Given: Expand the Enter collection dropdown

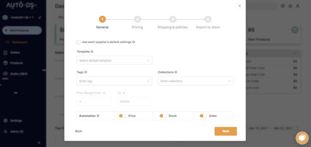Looking at the screenshot, I should point(196,81).
